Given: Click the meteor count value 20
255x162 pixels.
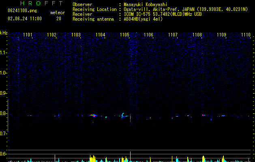Looking at the screenshot, I should click(59, 19).
